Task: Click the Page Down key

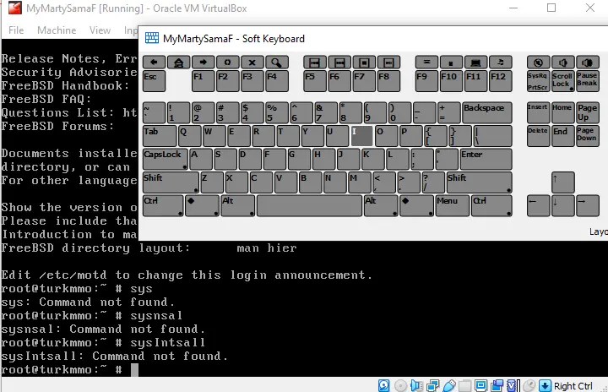Action: pos(588,136)
